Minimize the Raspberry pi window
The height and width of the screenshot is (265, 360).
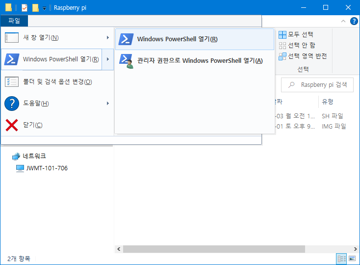pos(304,7)
